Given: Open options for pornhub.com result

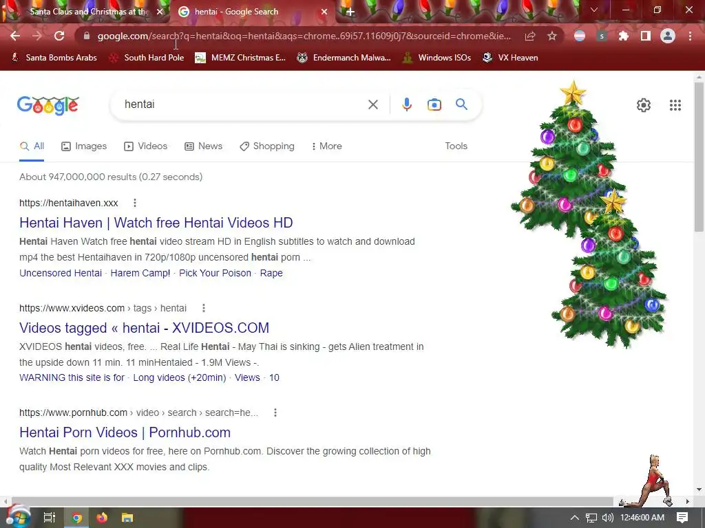Looking at the screenshot, I should click(275, 412).
